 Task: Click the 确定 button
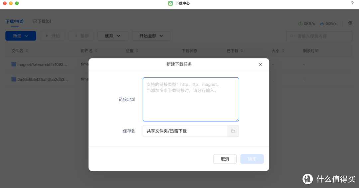tap(252, 159)
